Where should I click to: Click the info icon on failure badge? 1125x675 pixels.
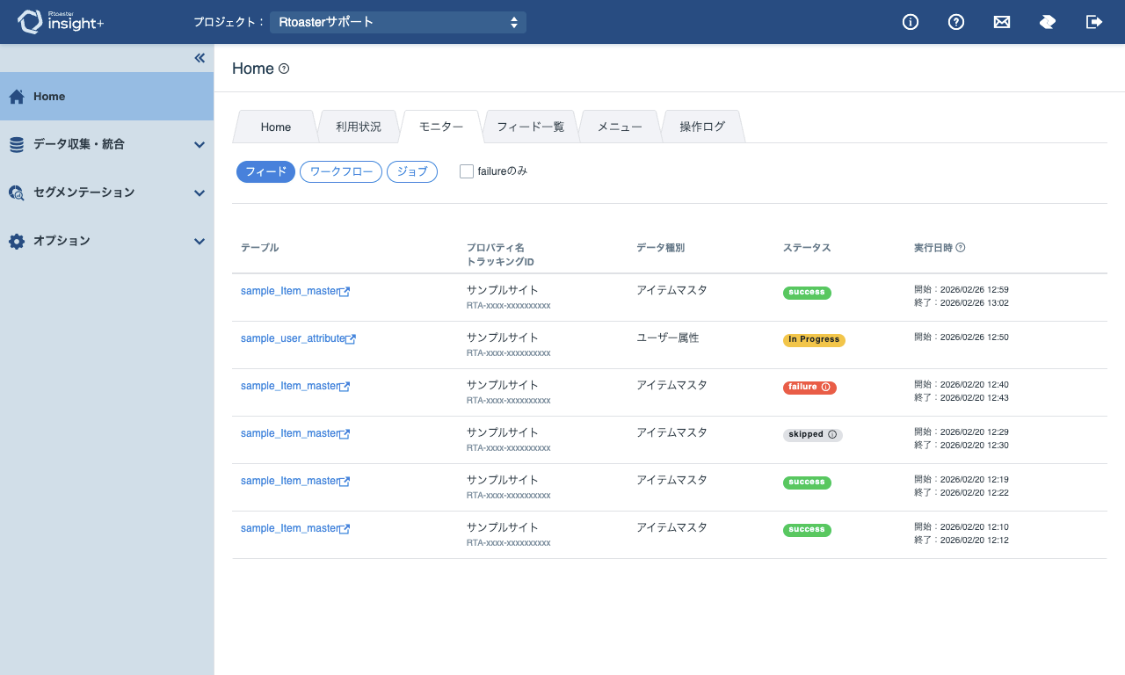pyautogui.click(x=825, y=388)
